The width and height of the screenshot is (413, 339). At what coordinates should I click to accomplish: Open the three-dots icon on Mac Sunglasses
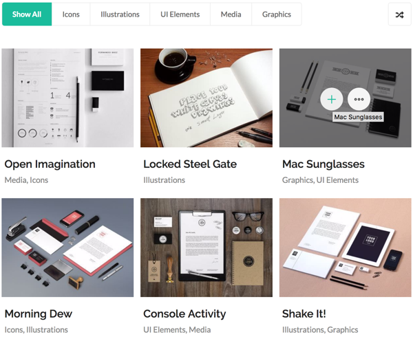pyautogui.click(x=359, y=99)
